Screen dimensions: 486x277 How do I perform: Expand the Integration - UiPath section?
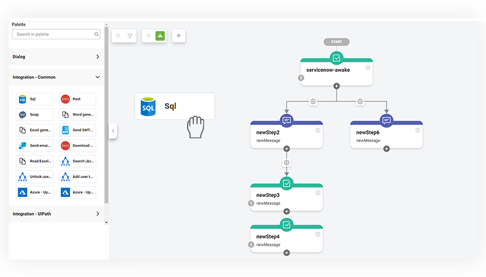pos(56,214)
